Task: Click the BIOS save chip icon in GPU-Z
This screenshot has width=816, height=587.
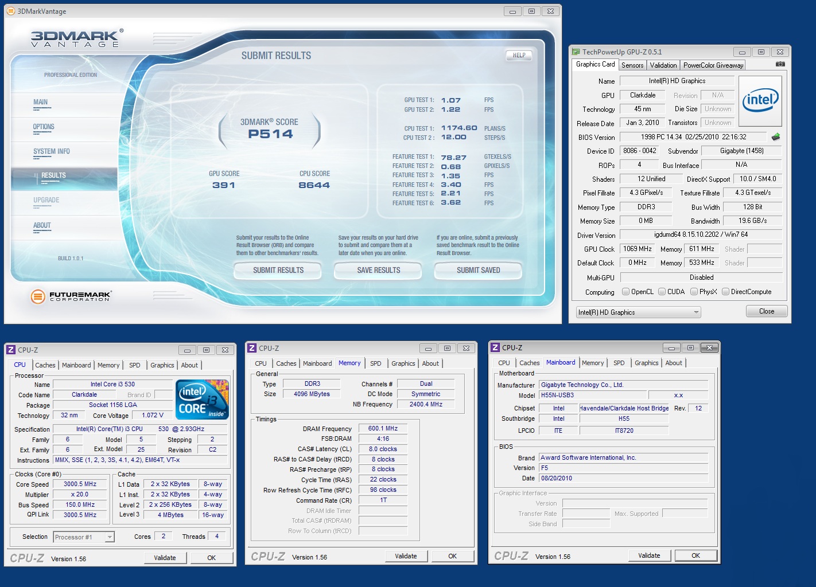Action: [776, 137]
